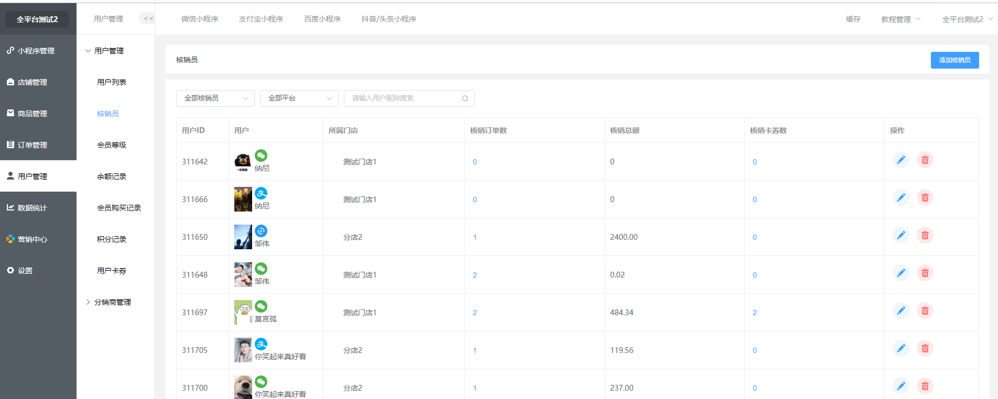Go to 用户卡券 submenu item

pyautogui.click(x=112, y=271)
